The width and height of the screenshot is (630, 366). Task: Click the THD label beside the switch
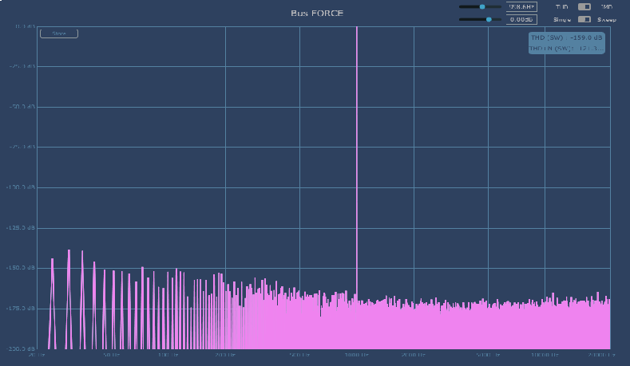561,6
